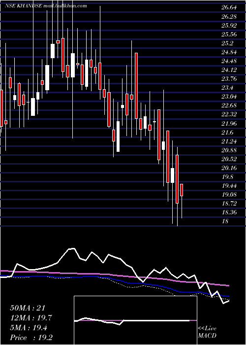The height and width of the screenshot is (345, 246).
Task: Click the 5MA : 19.4 readout
Action: point(29,328)
